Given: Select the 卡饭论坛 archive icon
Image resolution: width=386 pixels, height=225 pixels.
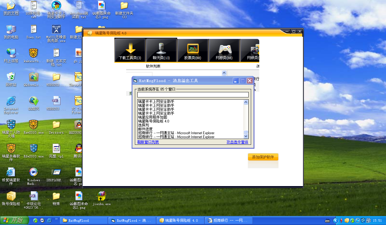Looking at the screenshot, I should pyautogui.click(x=33, y=200).
